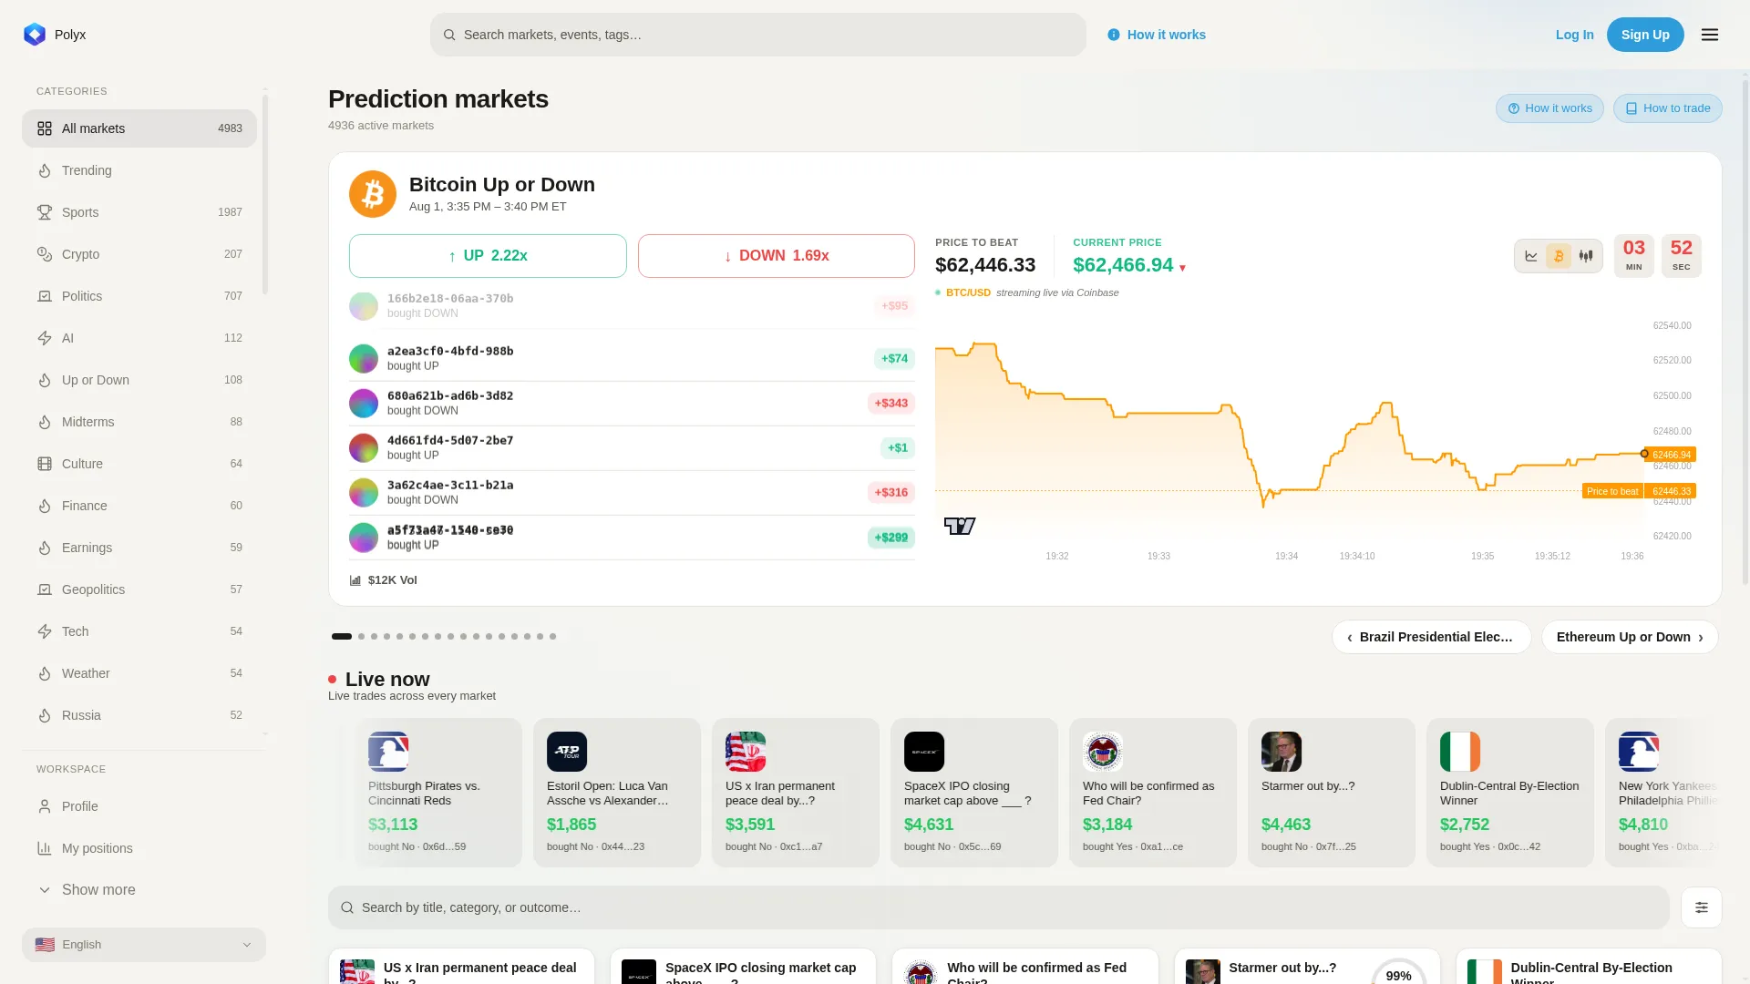Click the Price to beat chart marker

[x=1612, y=491]
